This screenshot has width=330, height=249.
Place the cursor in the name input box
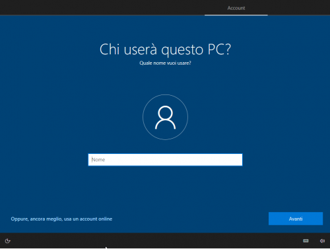pyautogui.click(x=165, y=160)
